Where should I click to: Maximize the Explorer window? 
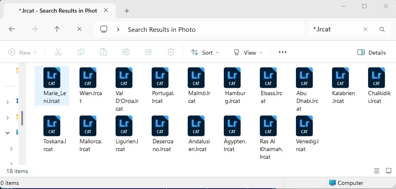coord(364,6)
